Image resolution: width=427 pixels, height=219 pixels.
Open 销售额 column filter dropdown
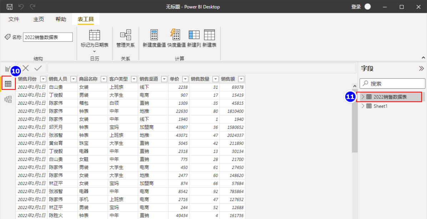pos(241,79)
